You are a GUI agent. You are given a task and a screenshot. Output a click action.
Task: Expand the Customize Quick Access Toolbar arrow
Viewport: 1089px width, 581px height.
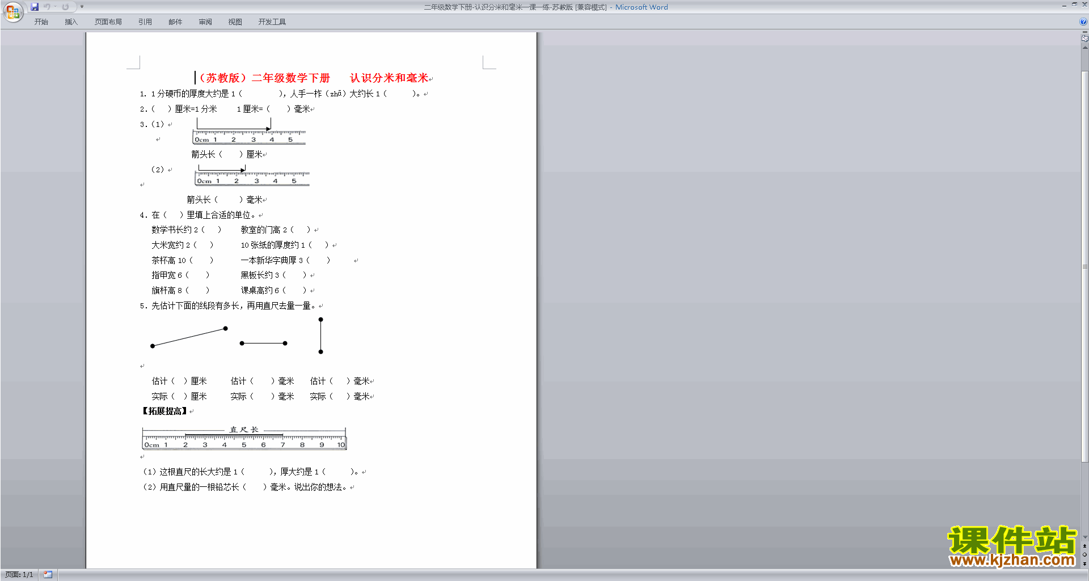pos(82,7)
